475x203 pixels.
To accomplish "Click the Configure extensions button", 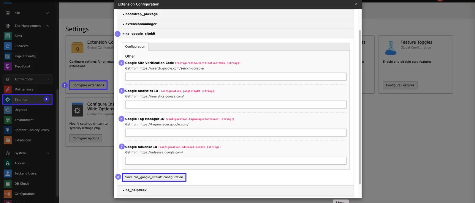I will click(88, 85).
